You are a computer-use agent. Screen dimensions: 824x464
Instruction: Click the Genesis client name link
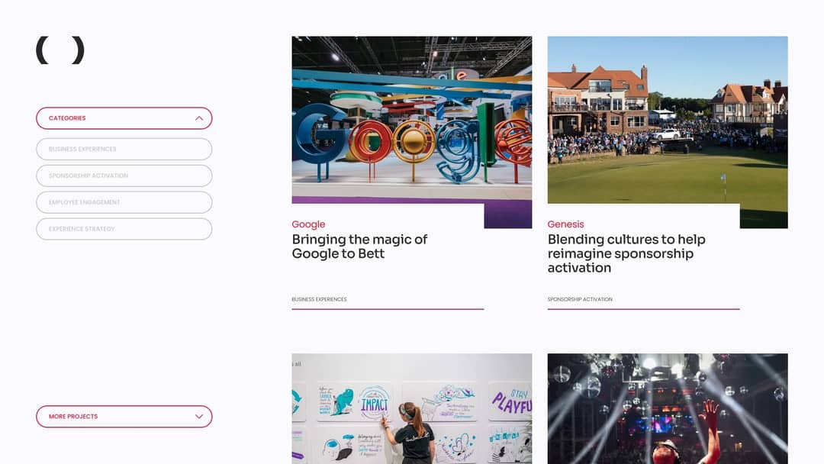pyautogui.click(x=565, y=224)
